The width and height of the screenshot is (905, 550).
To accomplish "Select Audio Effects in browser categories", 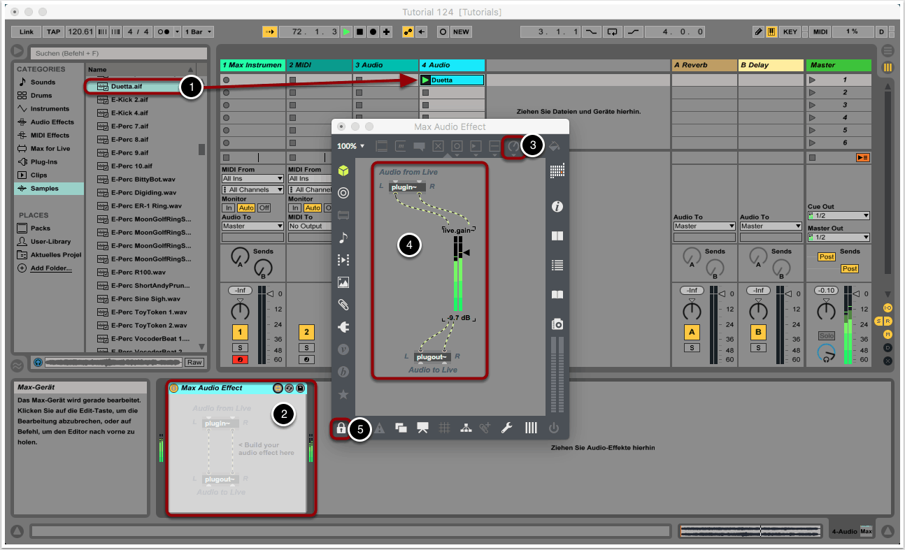I will click(52, 122).
